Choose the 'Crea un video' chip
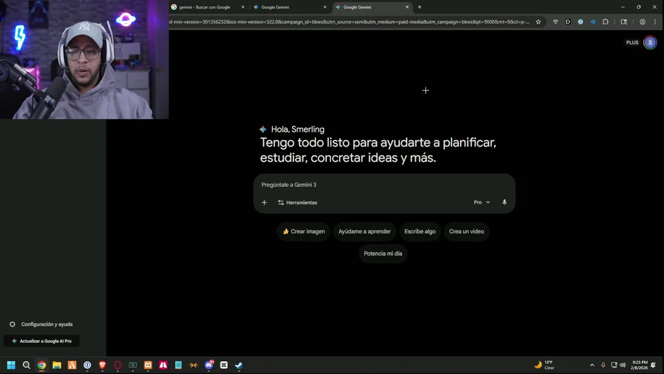The image size is (664, 374). tap(466, 232)
